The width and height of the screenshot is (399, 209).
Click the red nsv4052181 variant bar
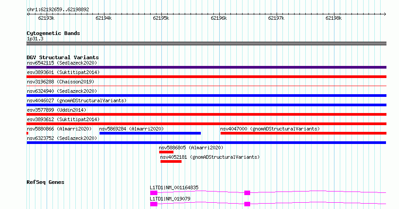[x=171, y=161]
